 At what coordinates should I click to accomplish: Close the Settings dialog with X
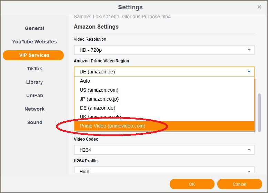(259, 7)
